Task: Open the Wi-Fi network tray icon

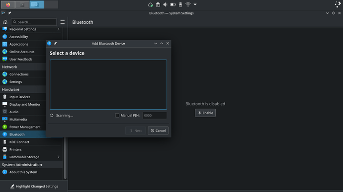Action: pos(188,4)
